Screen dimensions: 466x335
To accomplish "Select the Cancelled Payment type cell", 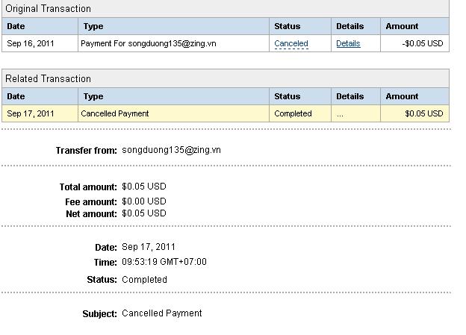I will coord(115,113).
